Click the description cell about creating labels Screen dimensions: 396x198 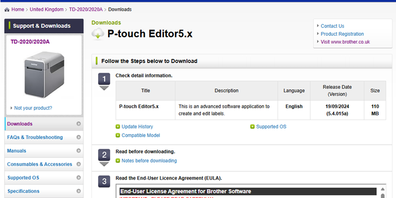click(x=226, y=110)
